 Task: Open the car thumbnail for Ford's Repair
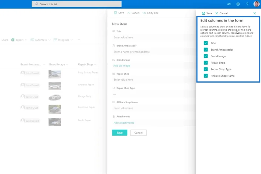[54, 122]
